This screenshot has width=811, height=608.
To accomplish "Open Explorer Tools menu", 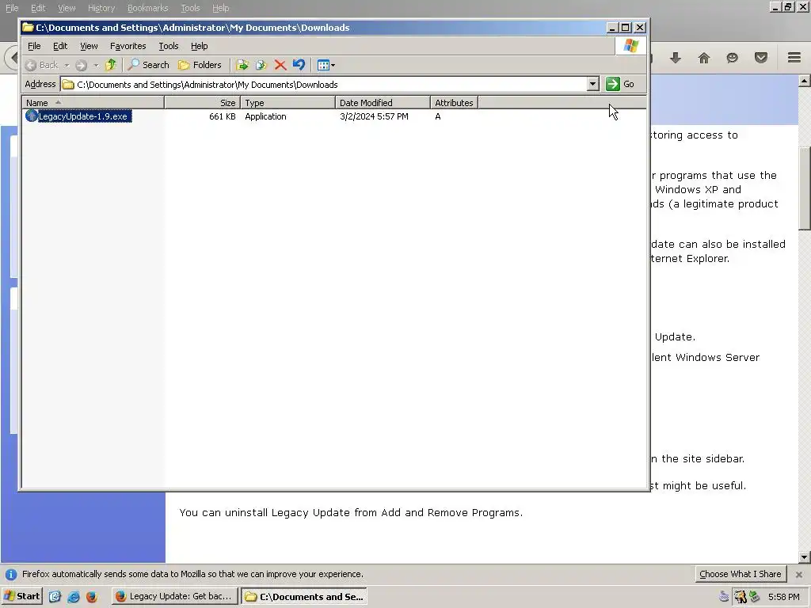I will pos(168,46).
